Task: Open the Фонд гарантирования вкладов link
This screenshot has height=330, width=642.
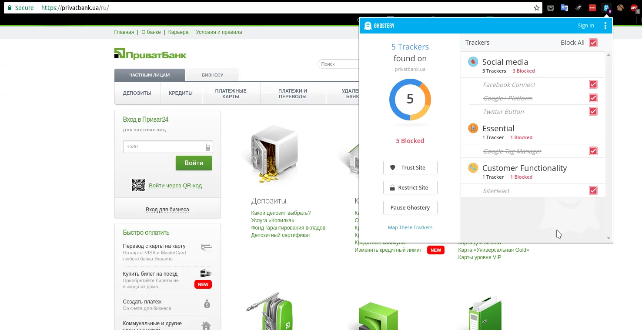Action: [288, 228]
